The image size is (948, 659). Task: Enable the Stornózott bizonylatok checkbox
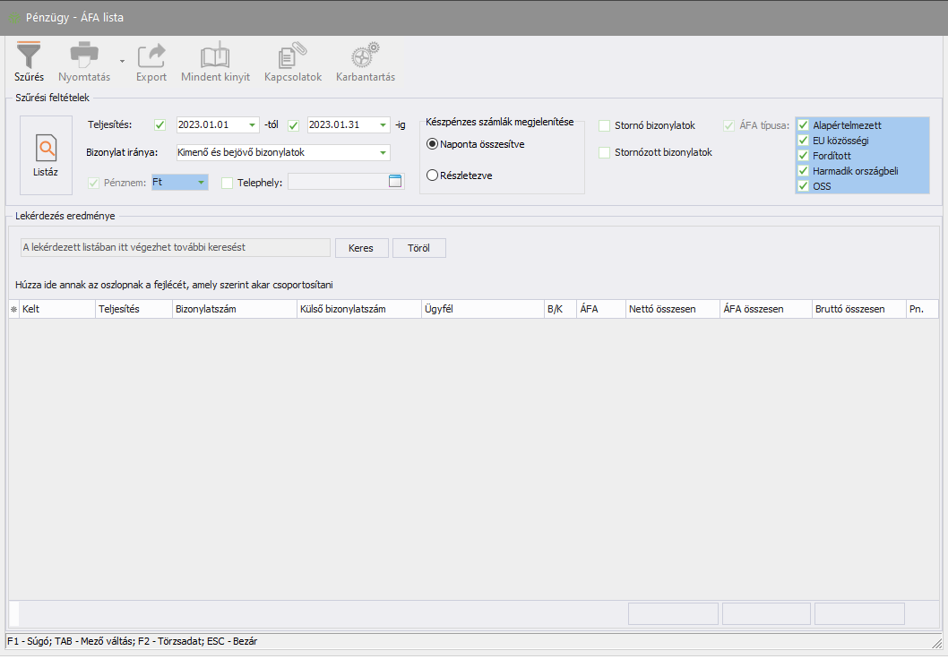(x=605, y=152)
